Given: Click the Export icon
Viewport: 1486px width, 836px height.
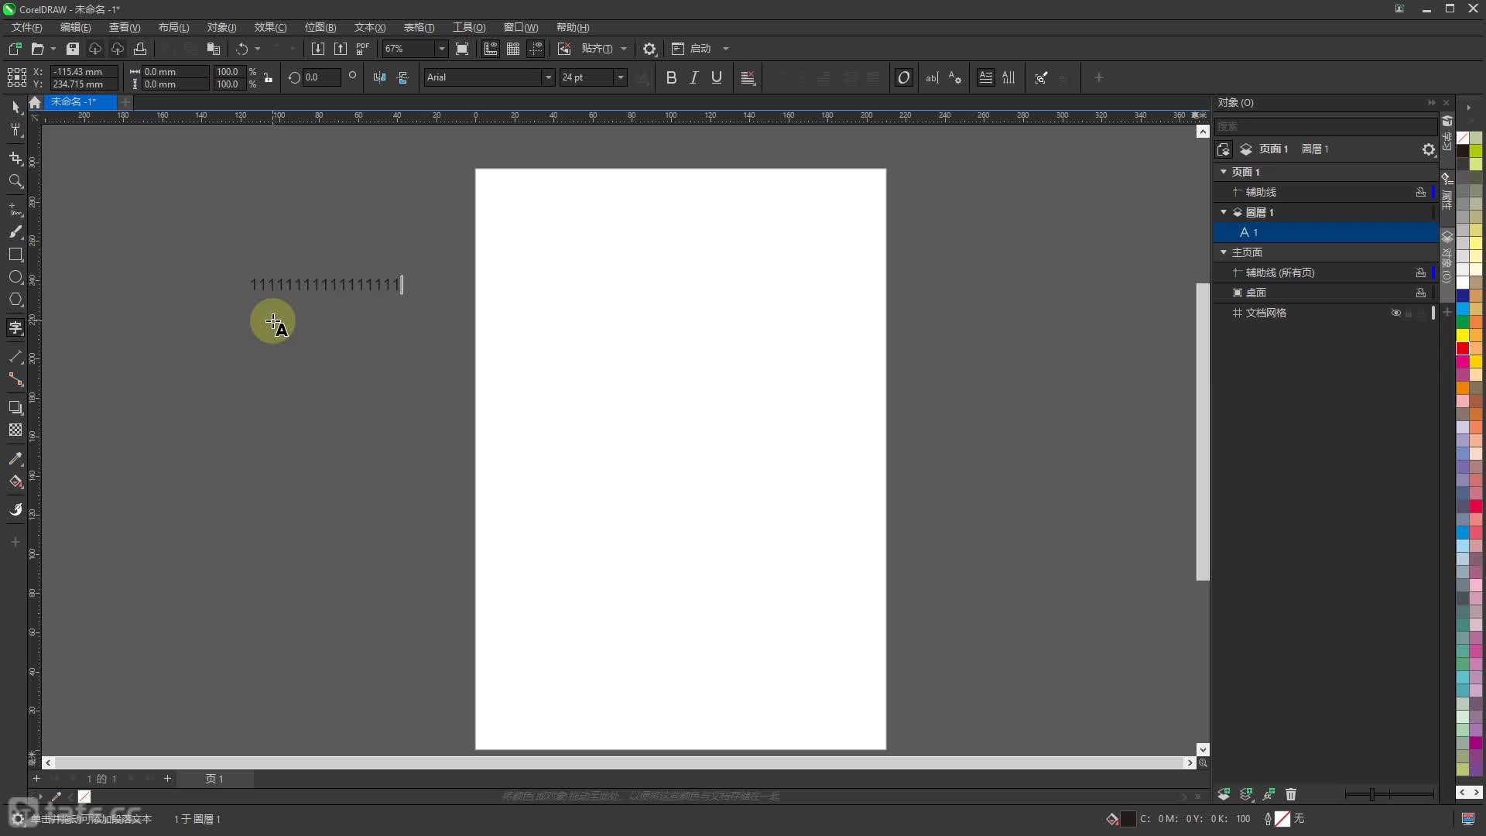Looking at the screenshot, I should point(341,49).
